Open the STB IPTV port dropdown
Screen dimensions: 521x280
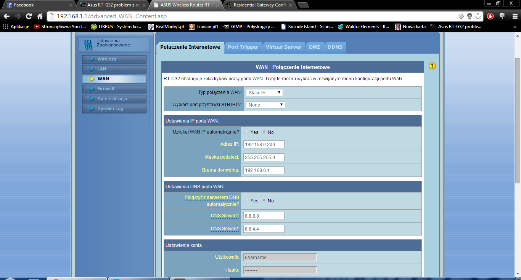[x=265, y=105]
